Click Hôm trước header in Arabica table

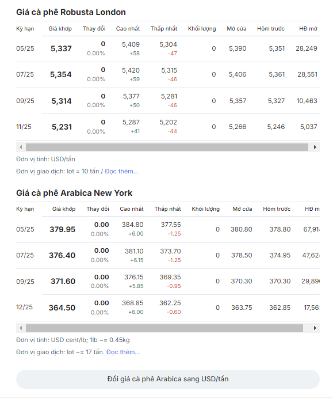tap(277, 209)
